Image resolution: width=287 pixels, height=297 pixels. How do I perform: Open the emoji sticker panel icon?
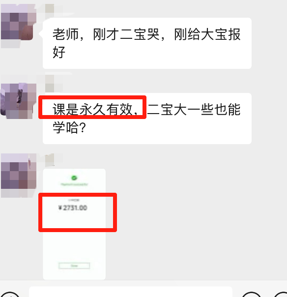252,295
